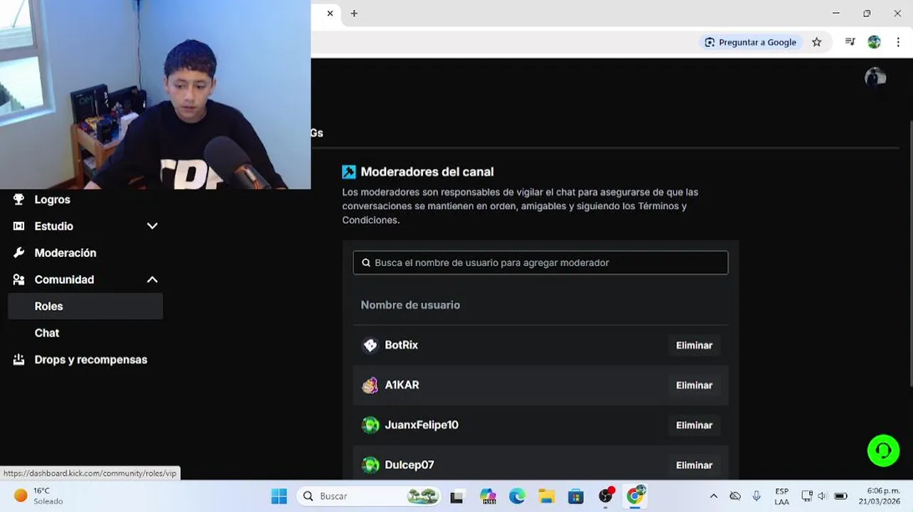913x512 pixels.
Task: Remove BotRix as moderator with Eliminar
Action: [694, 346]
